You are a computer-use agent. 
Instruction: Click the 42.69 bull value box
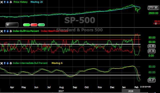pyautogui.click(x=151, y=46)
